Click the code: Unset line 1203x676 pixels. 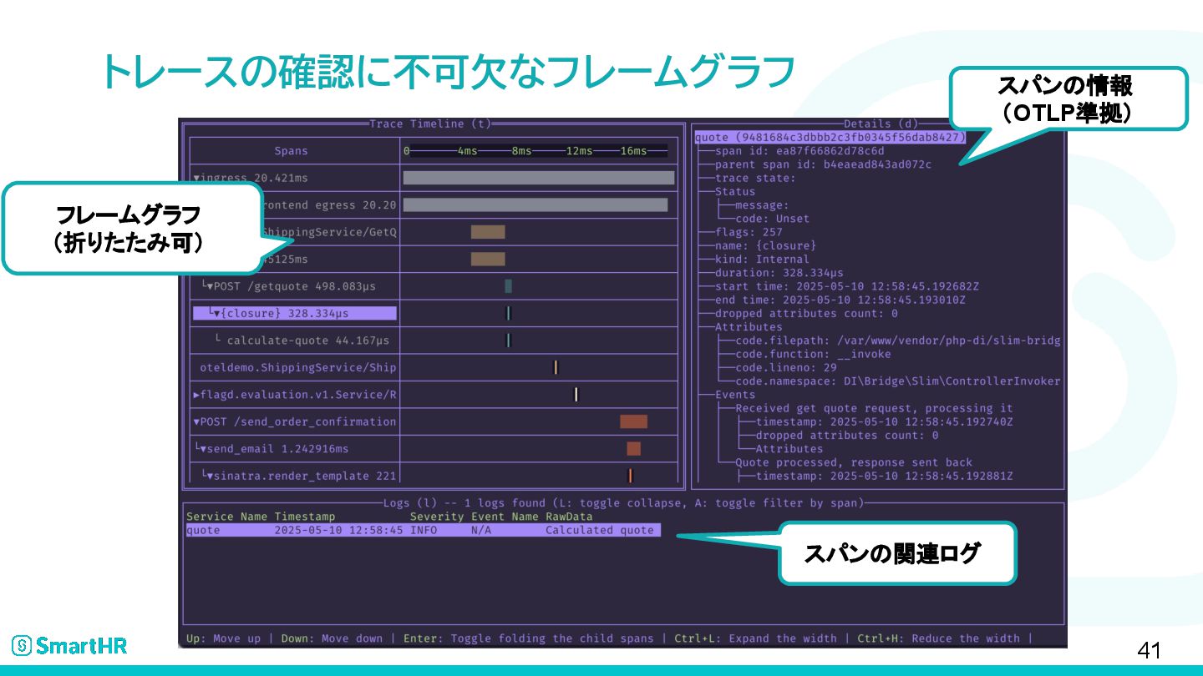point(772,219)
